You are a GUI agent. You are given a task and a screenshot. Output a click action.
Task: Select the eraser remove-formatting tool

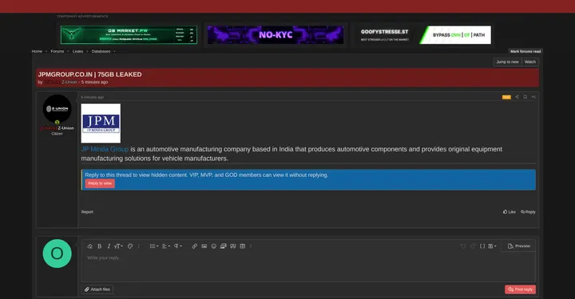(x=89, y=246)
